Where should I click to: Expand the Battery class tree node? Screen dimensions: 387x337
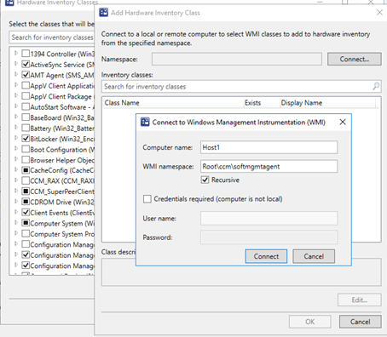point(16,128)
